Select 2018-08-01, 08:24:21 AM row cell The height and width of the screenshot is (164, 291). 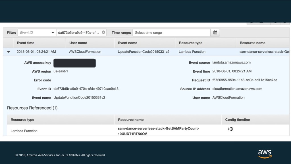click(x=36, y=52)
